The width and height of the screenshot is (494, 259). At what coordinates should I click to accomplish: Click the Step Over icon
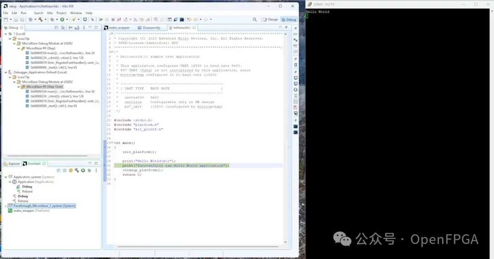point(141,20)
